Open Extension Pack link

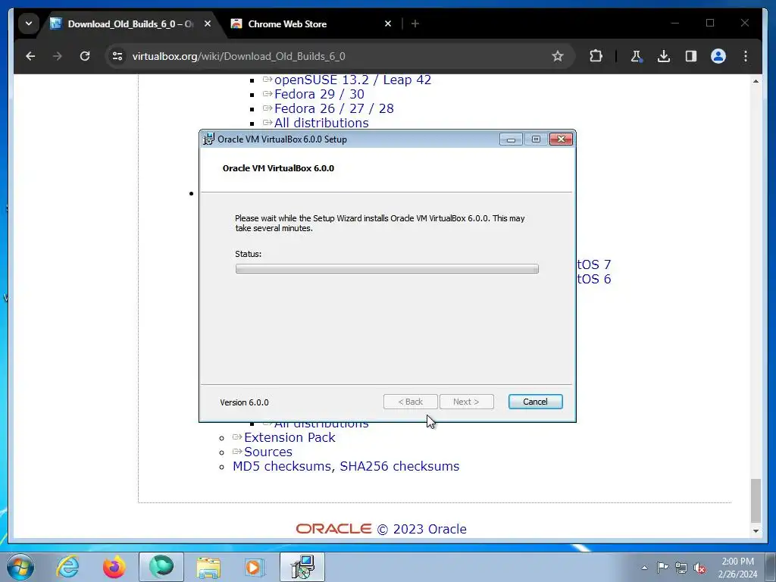tap(289, 437)
